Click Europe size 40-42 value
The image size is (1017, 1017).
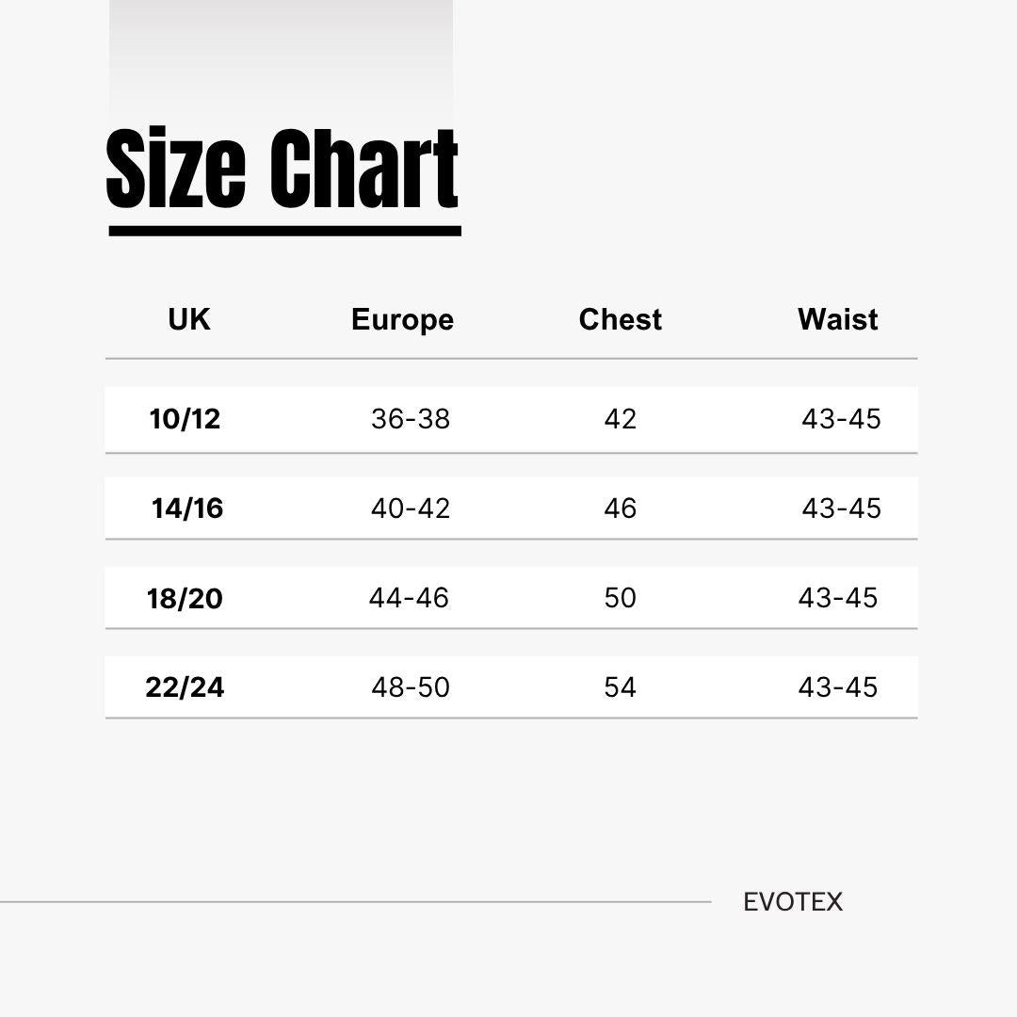click(x=411, y=508)
